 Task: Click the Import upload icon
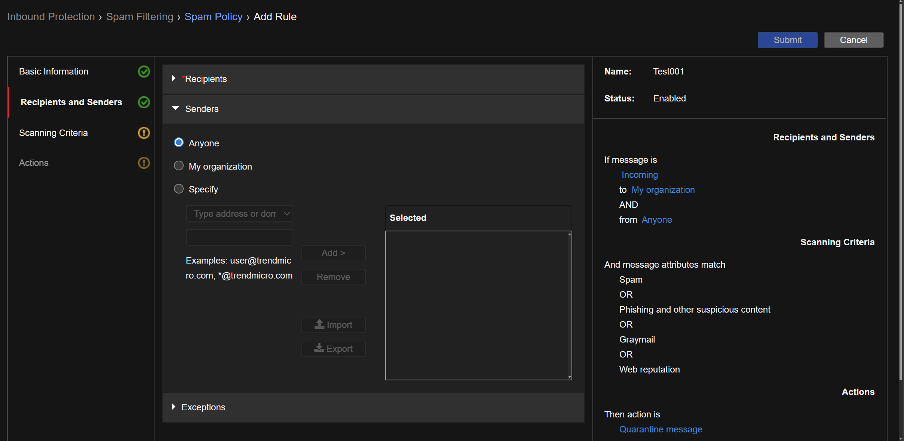tap(319, 324)
